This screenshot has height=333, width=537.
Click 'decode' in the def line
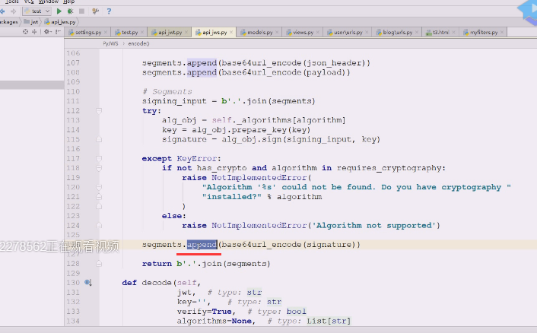click(157, 283)
